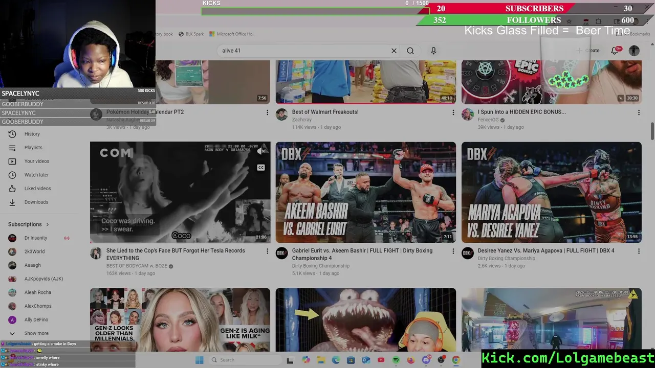This screenshot has height=368, width=655.
Task: Open the Kicks glass bonus wheel thumbnail
Action: pos(551,82)
